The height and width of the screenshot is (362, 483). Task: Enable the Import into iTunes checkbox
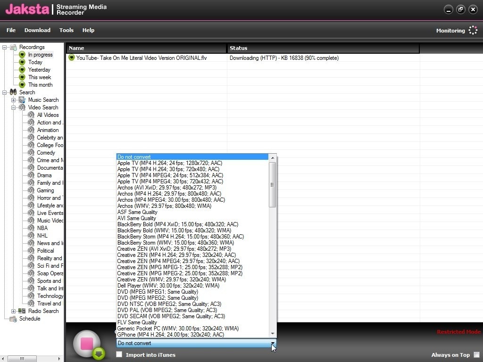point(118,355)
